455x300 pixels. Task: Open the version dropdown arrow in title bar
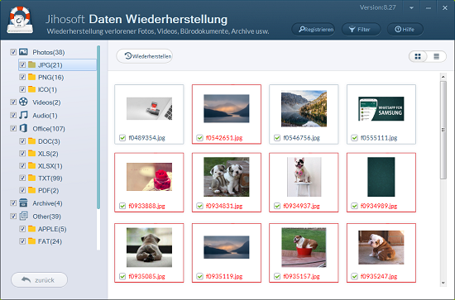pos(411,8)
